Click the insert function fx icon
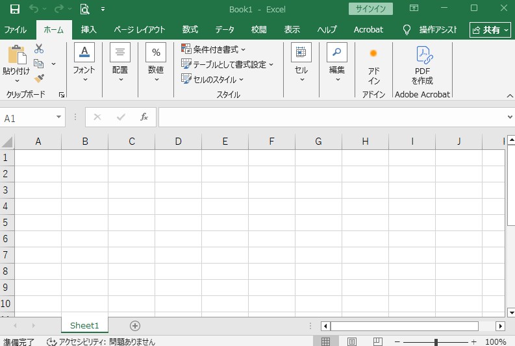The width and height of the screenshot is (515, 346). (144, 117)
